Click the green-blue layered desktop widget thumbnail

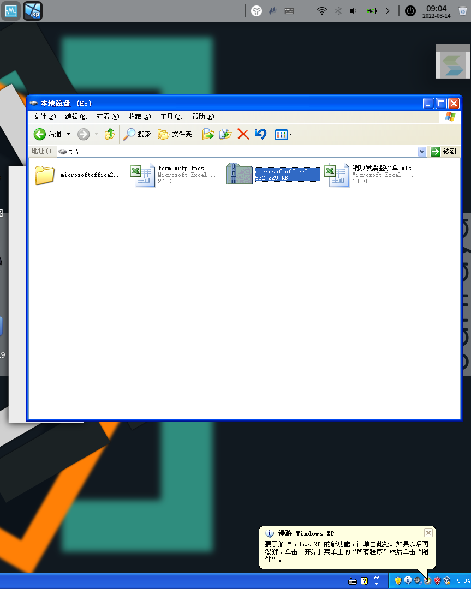[453, 61]
